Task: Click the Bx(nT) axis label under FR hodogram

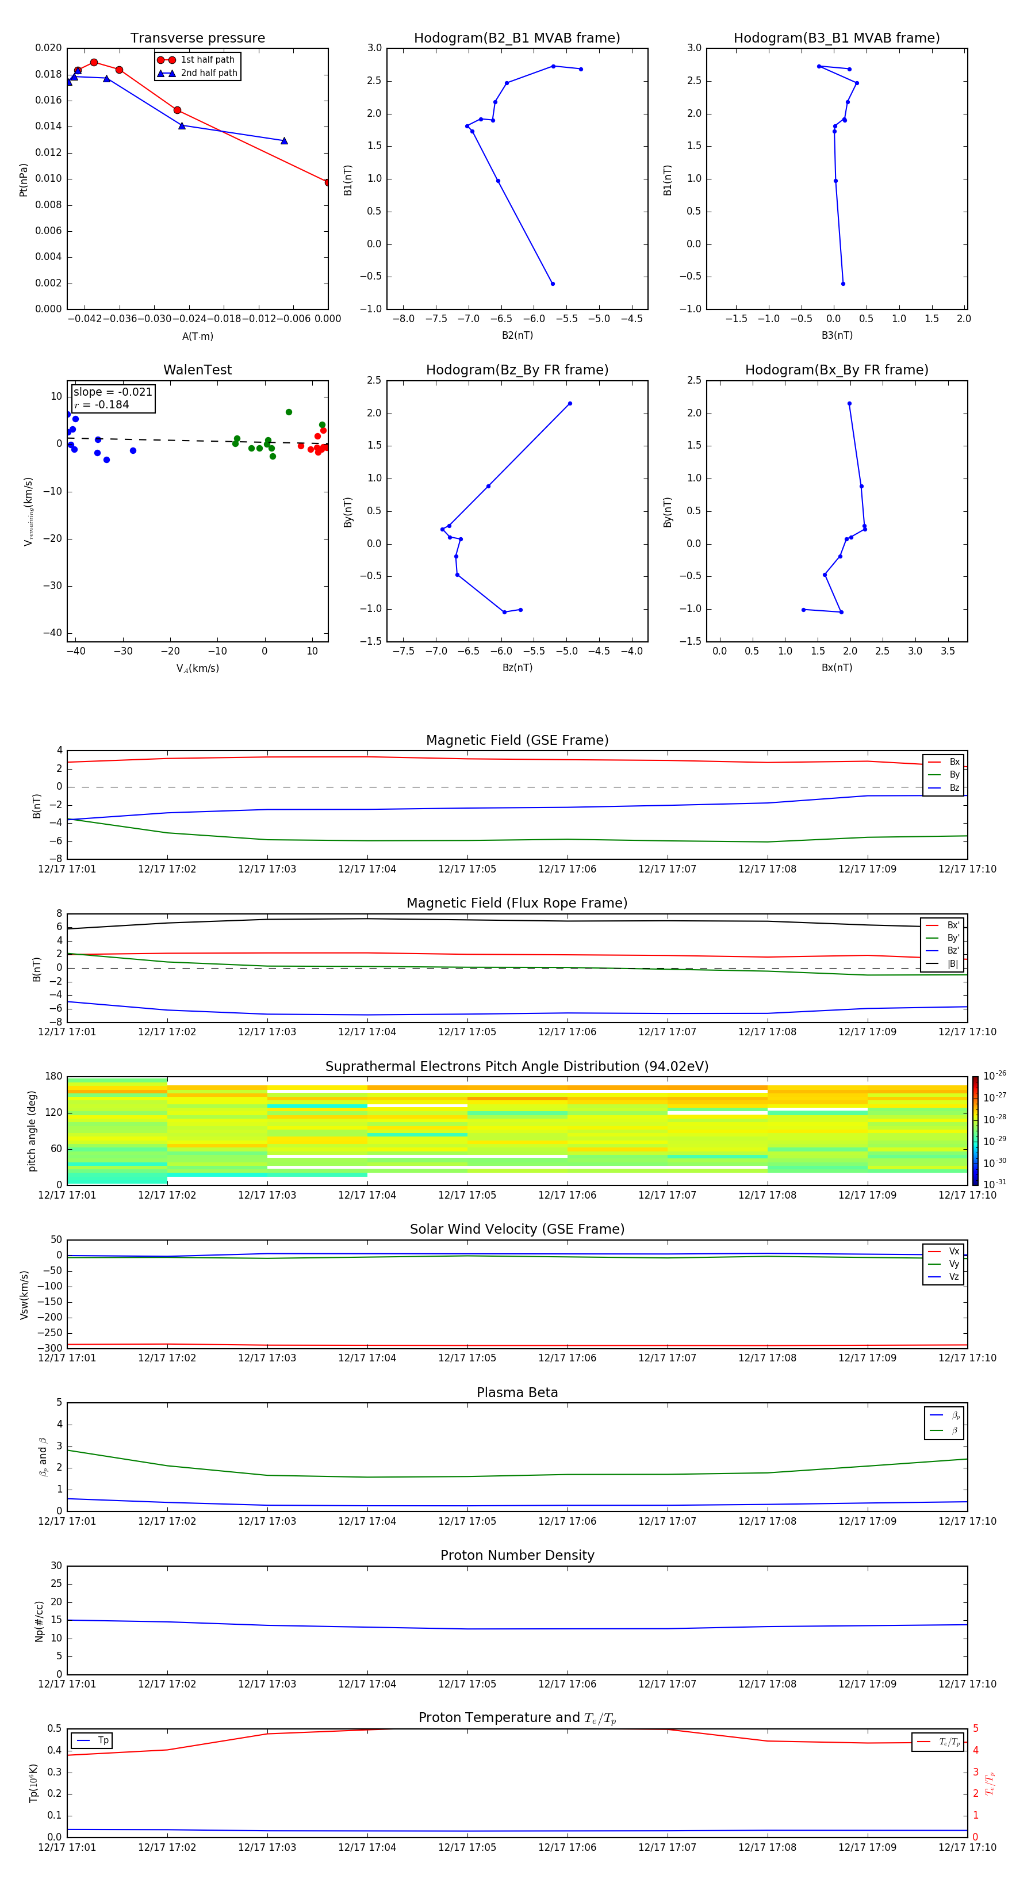Action: (x=837, y=668)
